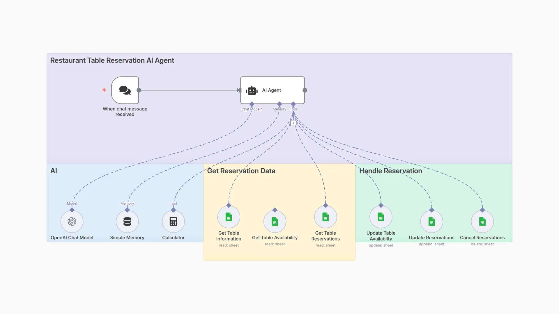Click the AI Agent robot icon
This screenshot has width=559, height=314.
(x=252, y=90)
